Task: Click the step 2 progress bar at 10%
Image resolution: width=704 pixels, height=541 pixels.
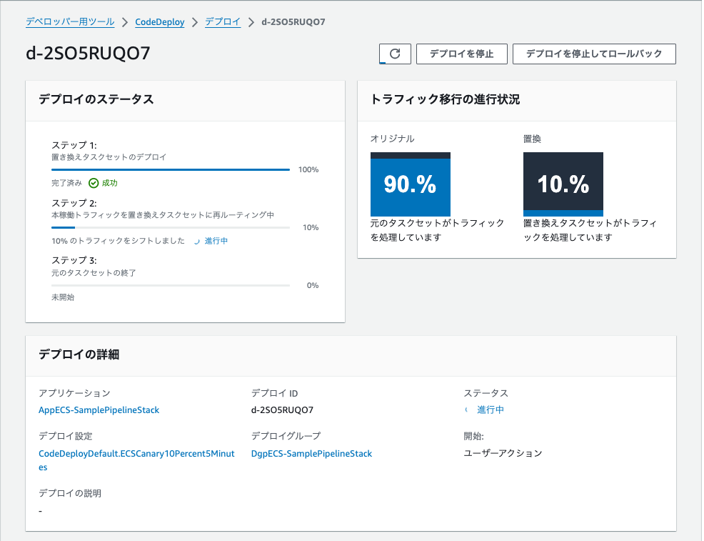Action: pos(171,228)
